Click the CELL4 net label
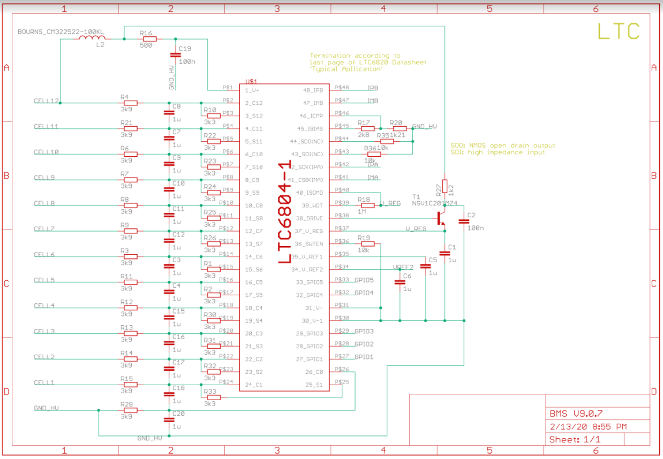The height and width of the screenshot is (459, 663). click(44, 306)
